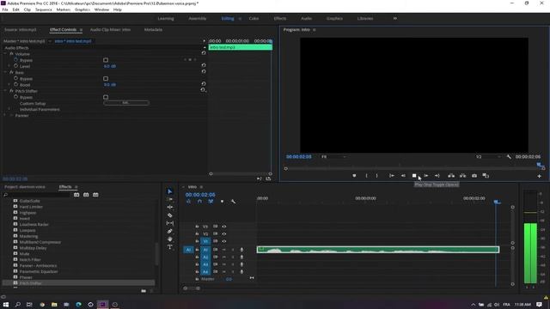This screenshot has height=309, width=550.
Task: Toggle V2 track output eye
Action: [x=224, y=233]
